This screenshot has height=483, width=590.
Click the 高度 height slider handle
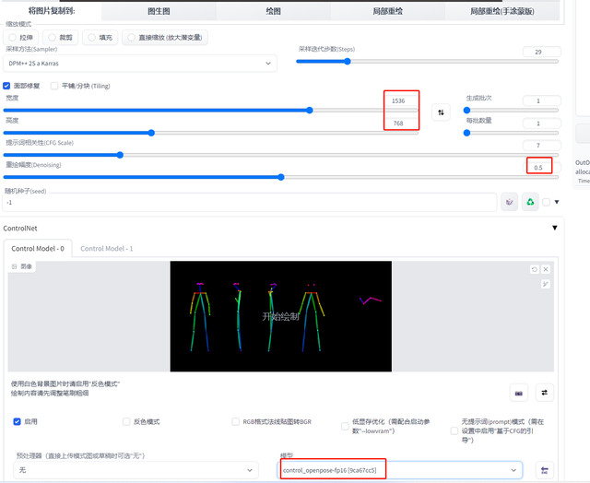click(x=151, y=133)
